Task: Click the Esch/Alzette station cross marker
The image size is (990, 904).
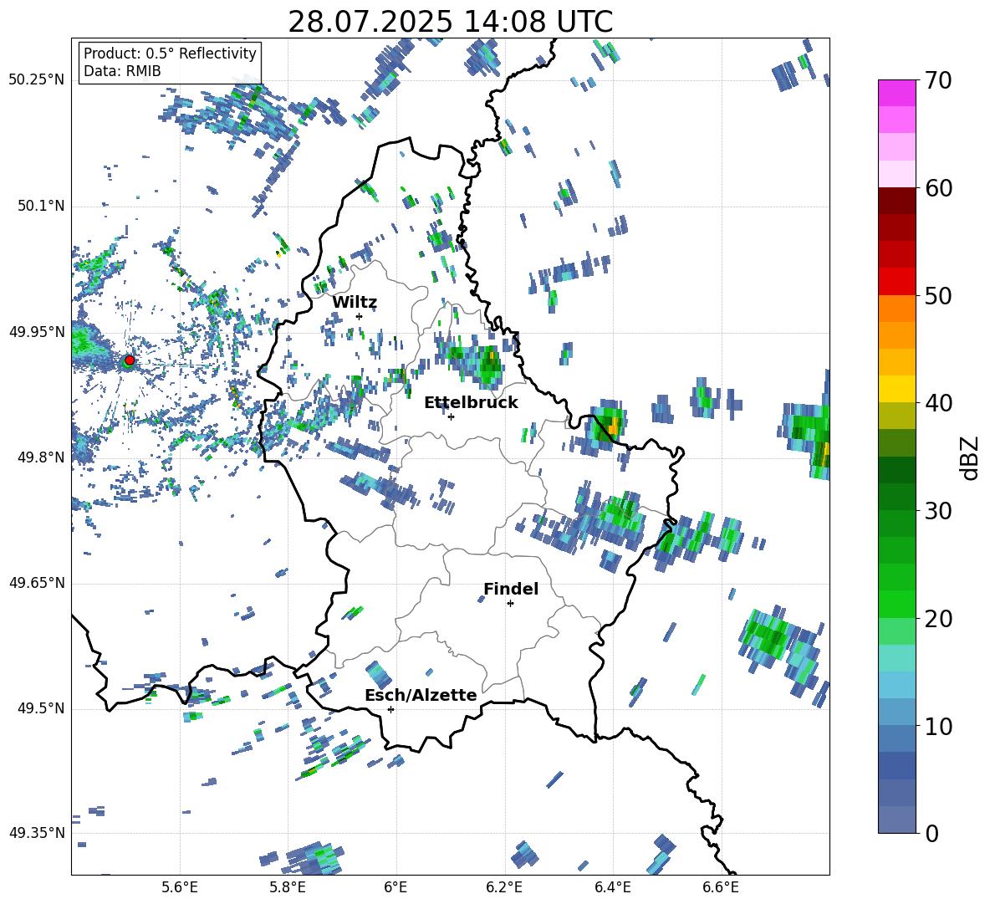Action: (390, 709)
